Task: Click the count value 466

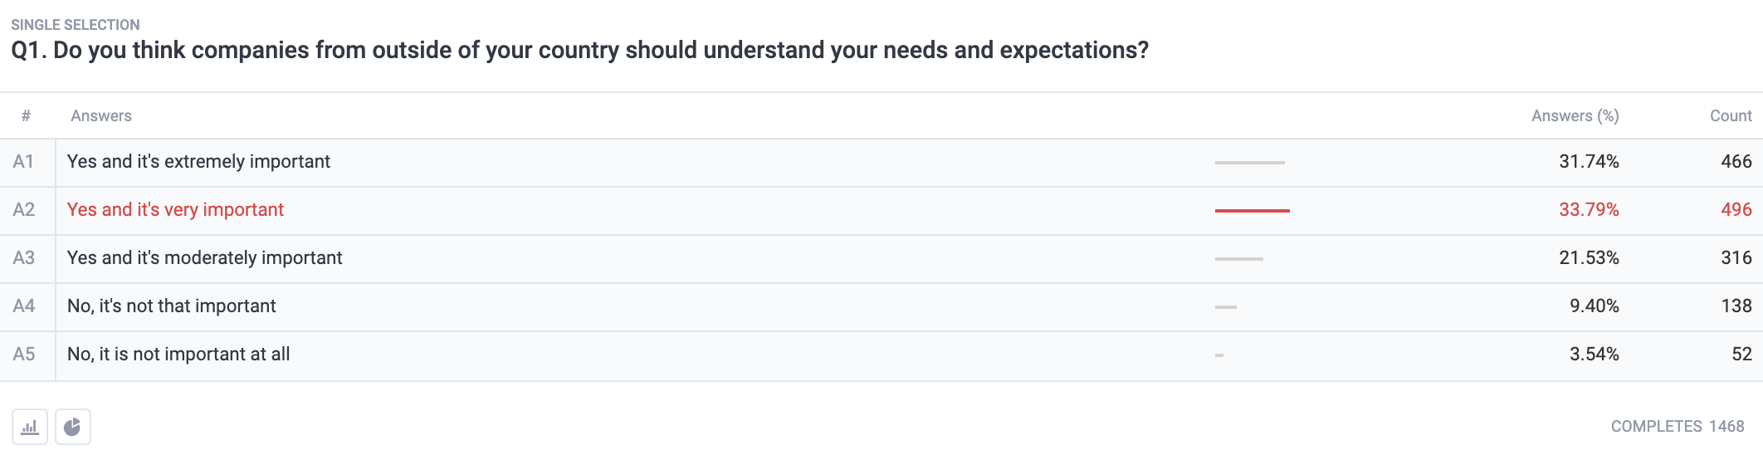Action: [1736, 162]
